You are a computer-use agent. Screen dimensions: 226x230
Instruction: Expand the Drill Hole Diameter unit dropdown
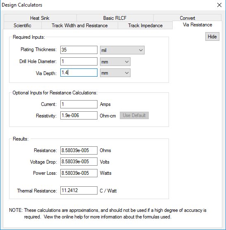(x=115, y=61)
